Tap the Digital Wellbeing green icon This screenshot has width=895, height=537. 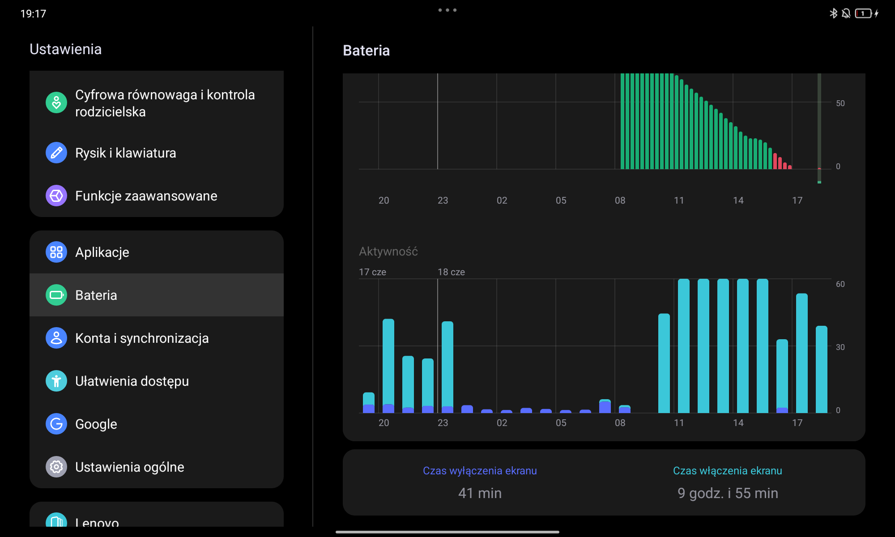(56, 103)
